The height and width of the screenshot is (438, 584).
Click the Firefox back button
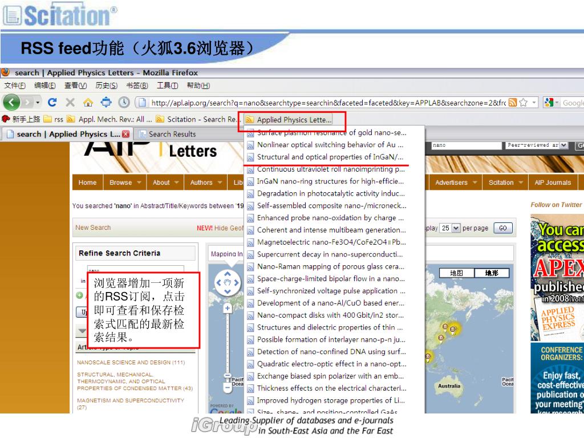[11, 102]
